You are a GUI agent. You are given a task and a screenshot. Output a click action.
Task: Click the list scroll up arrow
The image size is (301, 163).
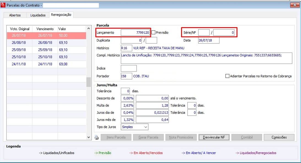(x=88, y=29)
